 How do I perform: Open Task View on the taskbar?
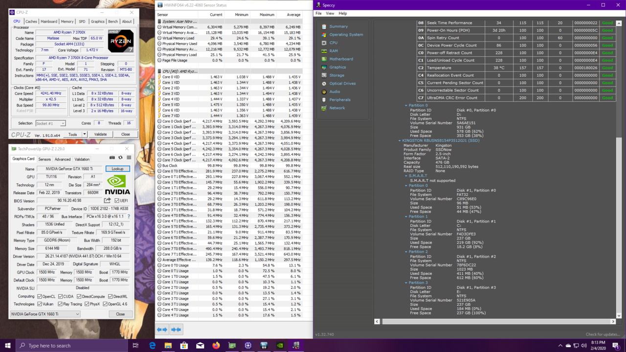pos(135,346)
